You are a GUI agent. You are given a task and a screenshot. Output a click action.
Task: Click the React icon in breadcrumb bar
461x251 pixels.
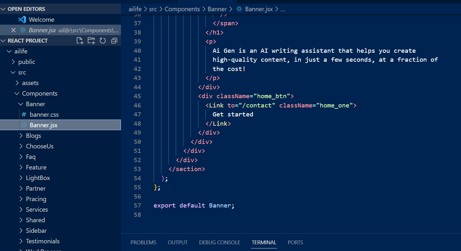[x=239, y=9]
